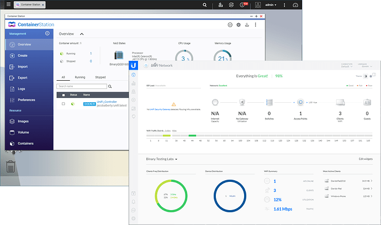Collapse the Overview section chevron
The width and height of the screenshot is (381, 225).
pos(82,34)
